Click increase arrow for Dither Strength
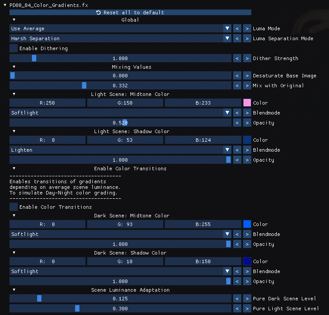329x315 pixels. coord(247,58)
